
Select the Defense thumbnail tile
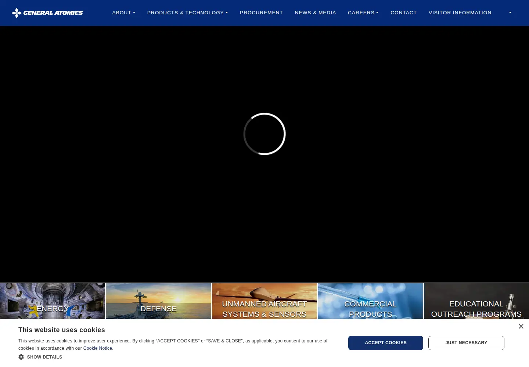[x=158, y=301]
